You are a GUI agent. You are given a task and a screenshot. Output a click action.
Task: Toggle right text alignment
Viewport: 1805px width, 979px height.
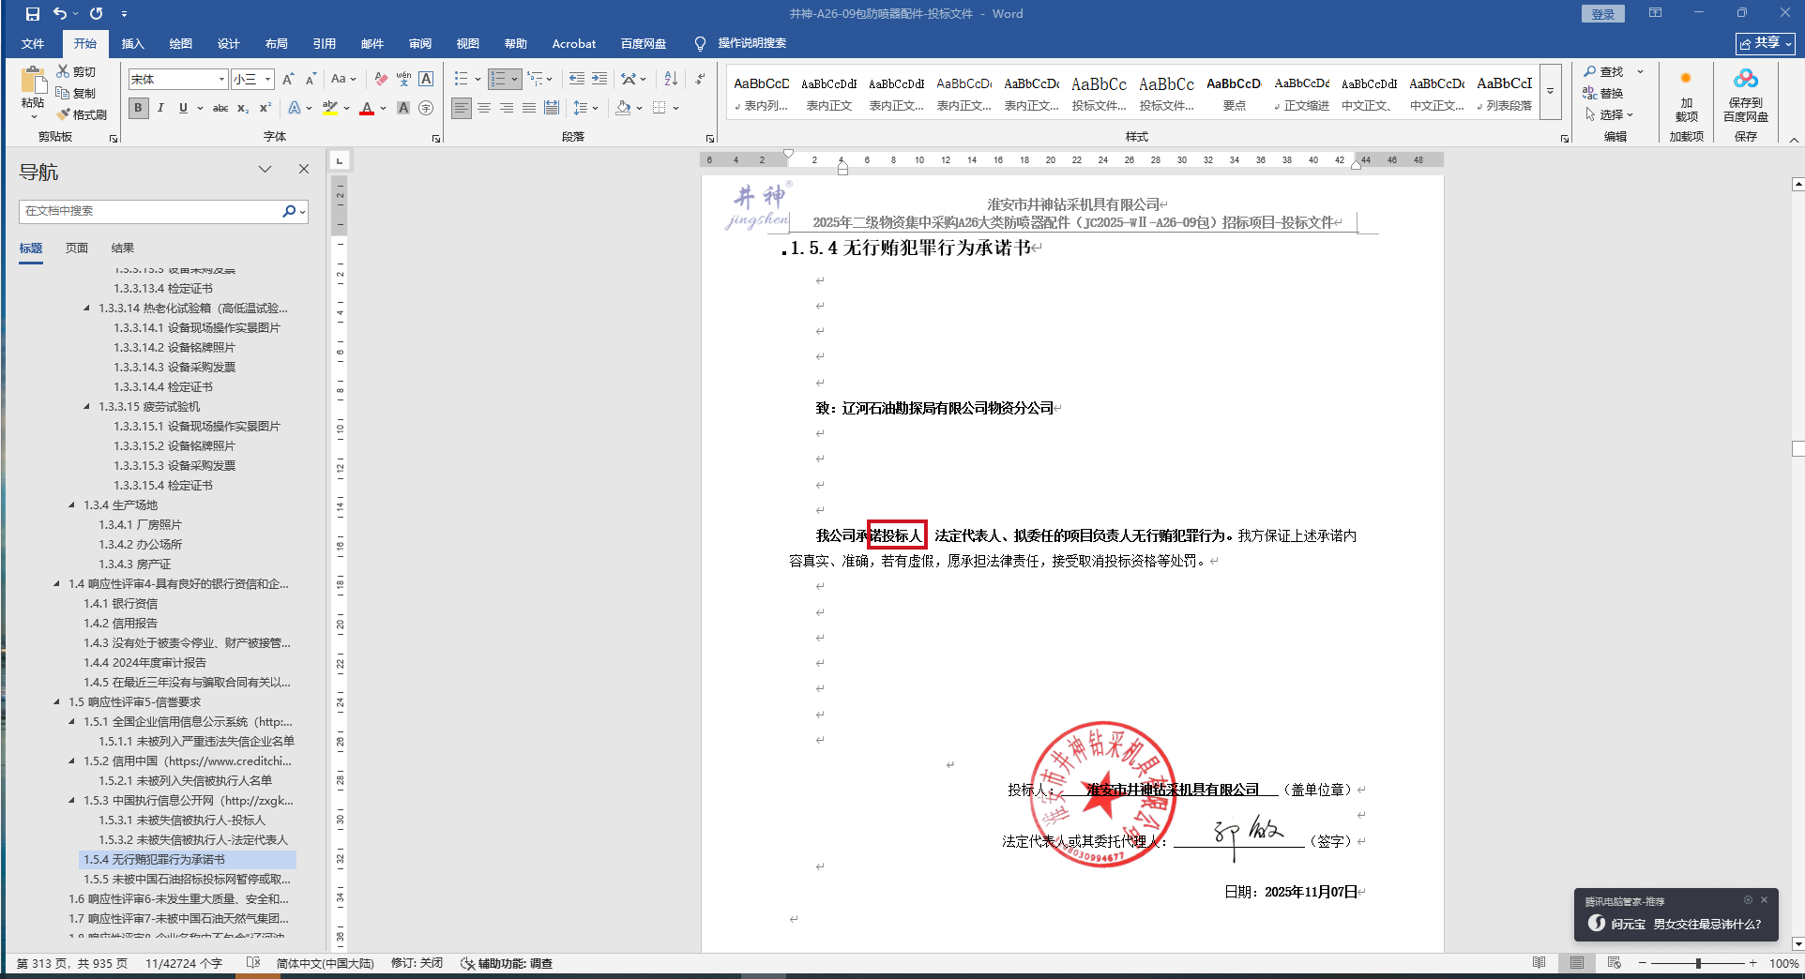click(507, 109)
